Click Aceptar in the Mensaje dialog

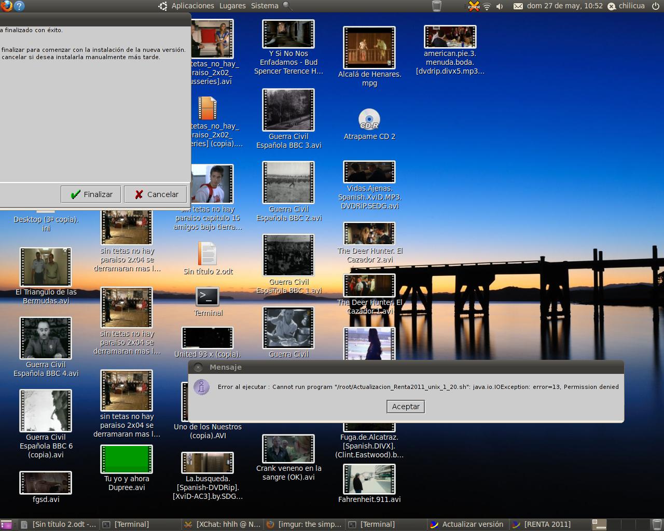(x=406, y=407)
